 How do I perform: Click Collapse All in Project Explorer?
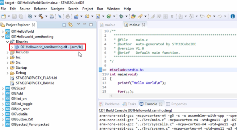[x=64, y=25]
